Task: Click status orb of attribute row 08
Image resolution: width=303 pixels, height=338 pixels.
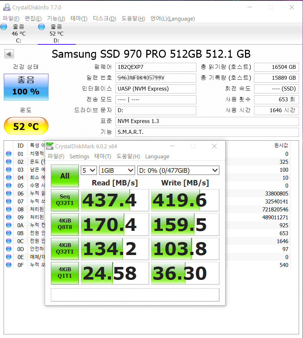Action: [x=9, y=209]
